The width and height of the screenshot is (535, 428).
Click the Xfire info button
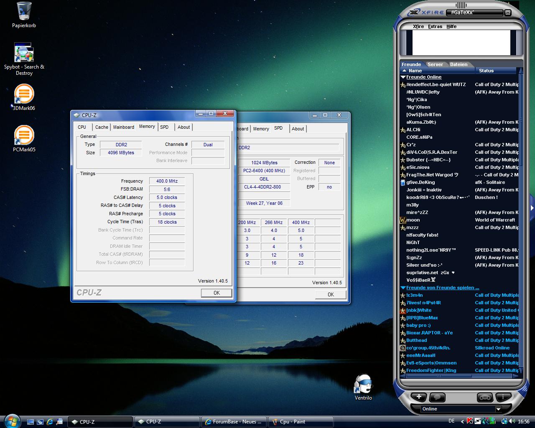point(503,397)
